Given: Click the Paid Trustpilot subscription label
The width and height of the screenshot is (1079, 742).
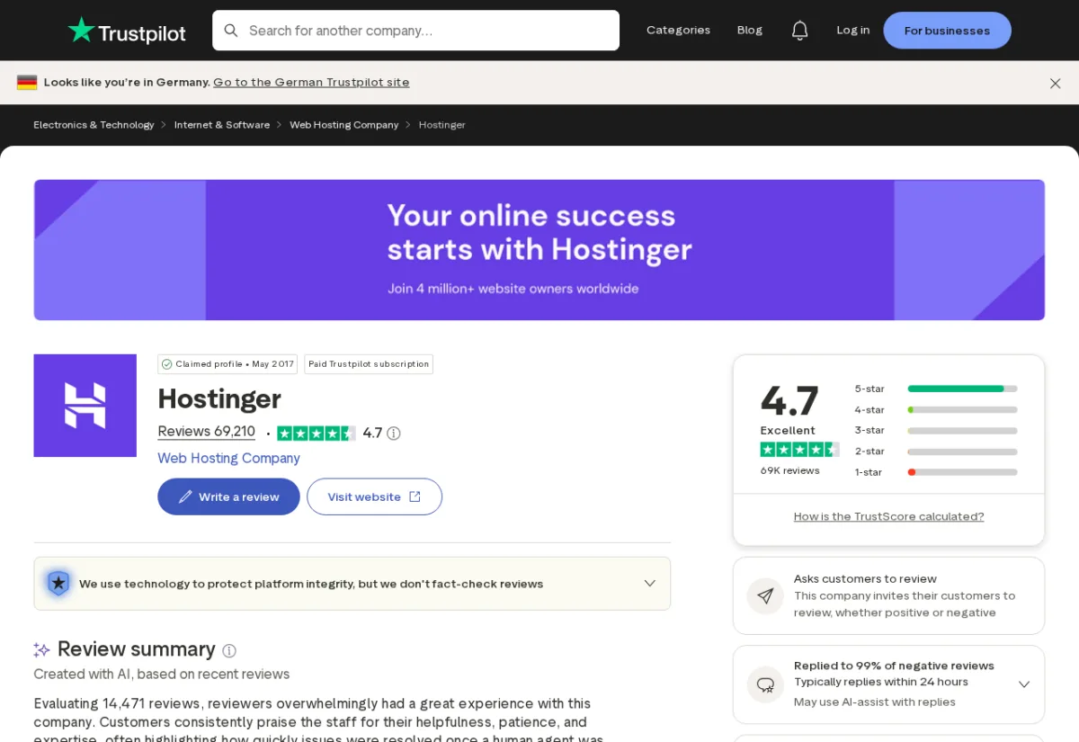Looking at the screenshot, I should point(369,364).
